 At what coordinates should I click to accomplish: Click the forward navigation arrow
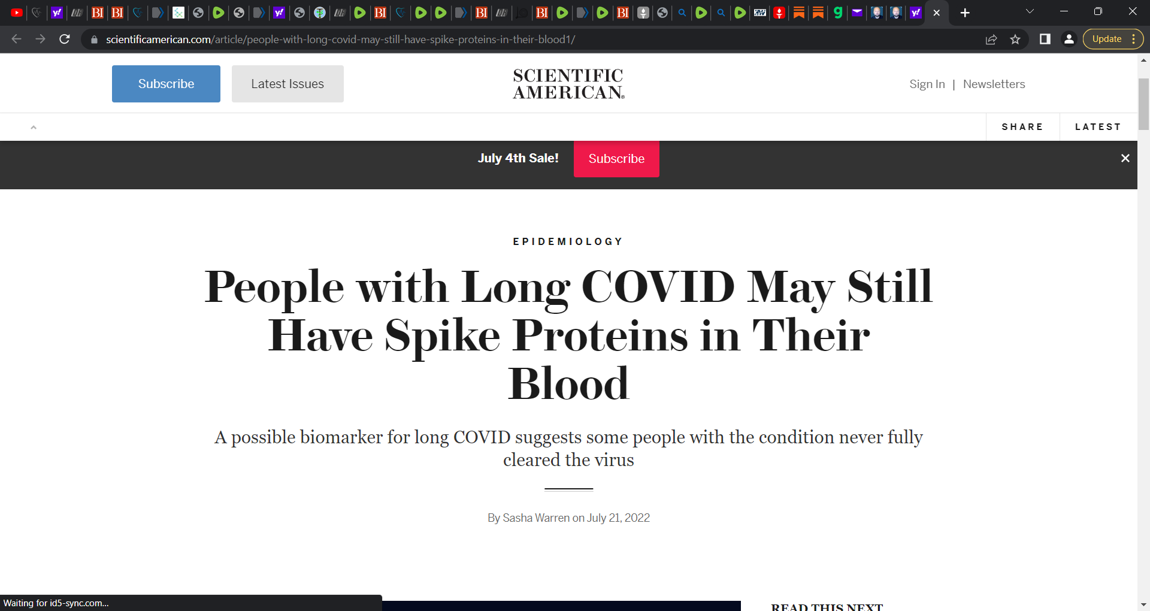[40, 39]
